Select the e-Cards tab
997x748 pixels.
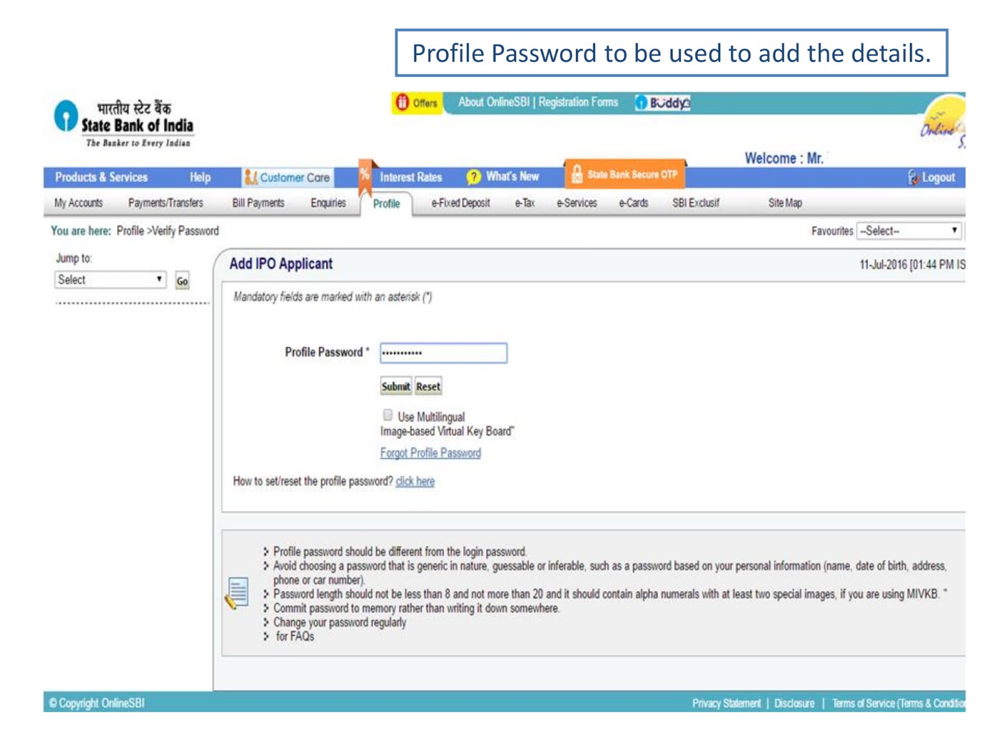[634, 203]
